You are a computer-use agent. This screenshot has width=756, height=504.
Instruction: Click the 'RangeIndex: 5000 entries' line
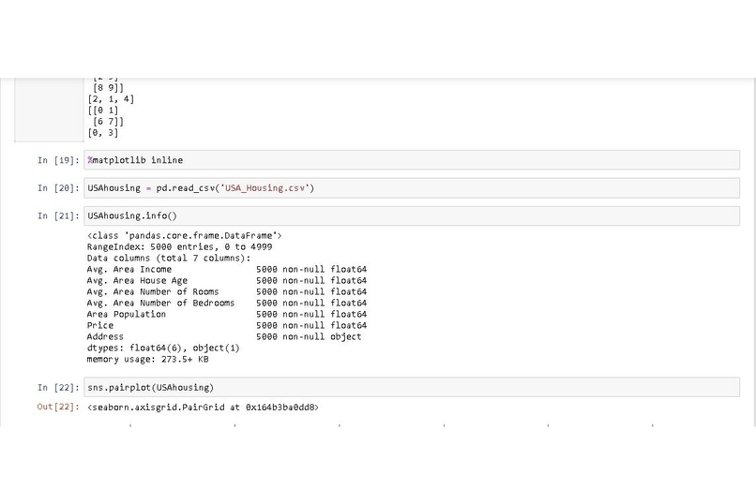coord(179,246)
